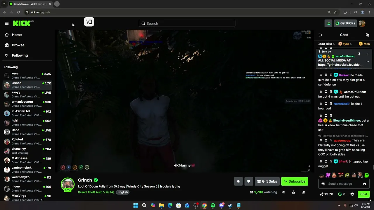Click the Grinch streamer avatar with LIVE badge
Screen dimensions: 374x210
click(67, 185)
